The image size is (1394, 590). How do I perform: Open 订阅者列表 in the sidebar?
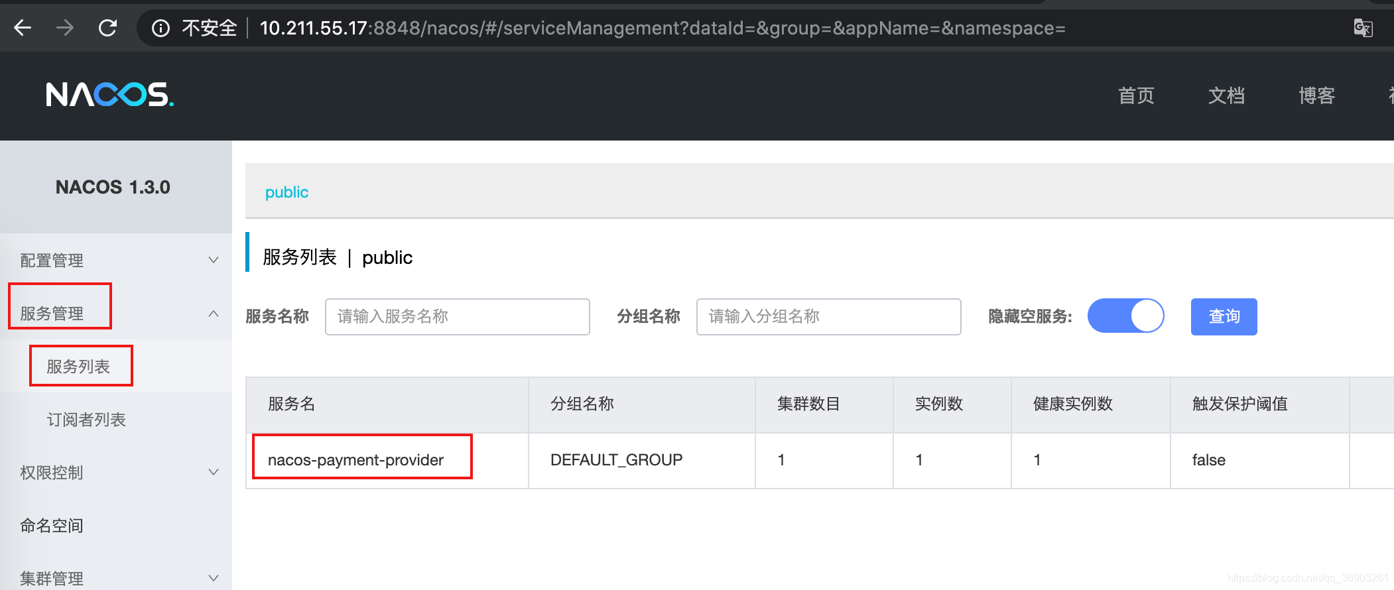[x=86, y=419]
